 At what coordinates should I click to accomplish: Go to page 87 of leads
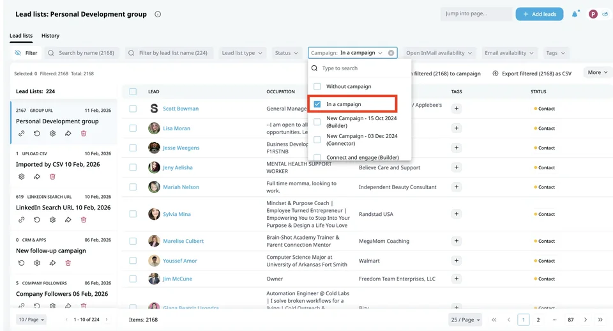570,319
